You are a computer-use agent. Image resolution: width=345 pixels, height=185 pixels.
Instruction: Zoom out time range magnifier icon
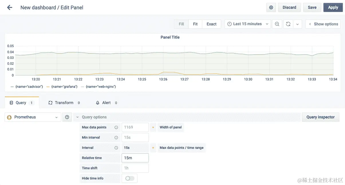(x=277, y=24)
